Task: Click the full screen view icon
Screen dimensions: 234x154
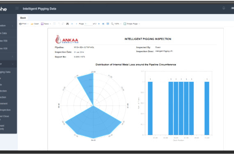Action: tap(108, 24)
